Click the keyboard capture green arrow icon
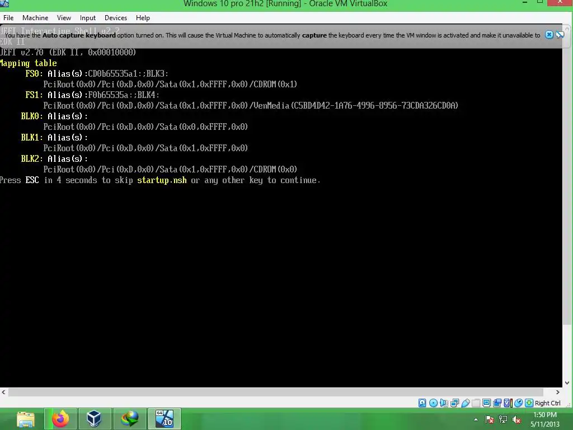This screenshot has width=573, height=430. tap(529, 403)
